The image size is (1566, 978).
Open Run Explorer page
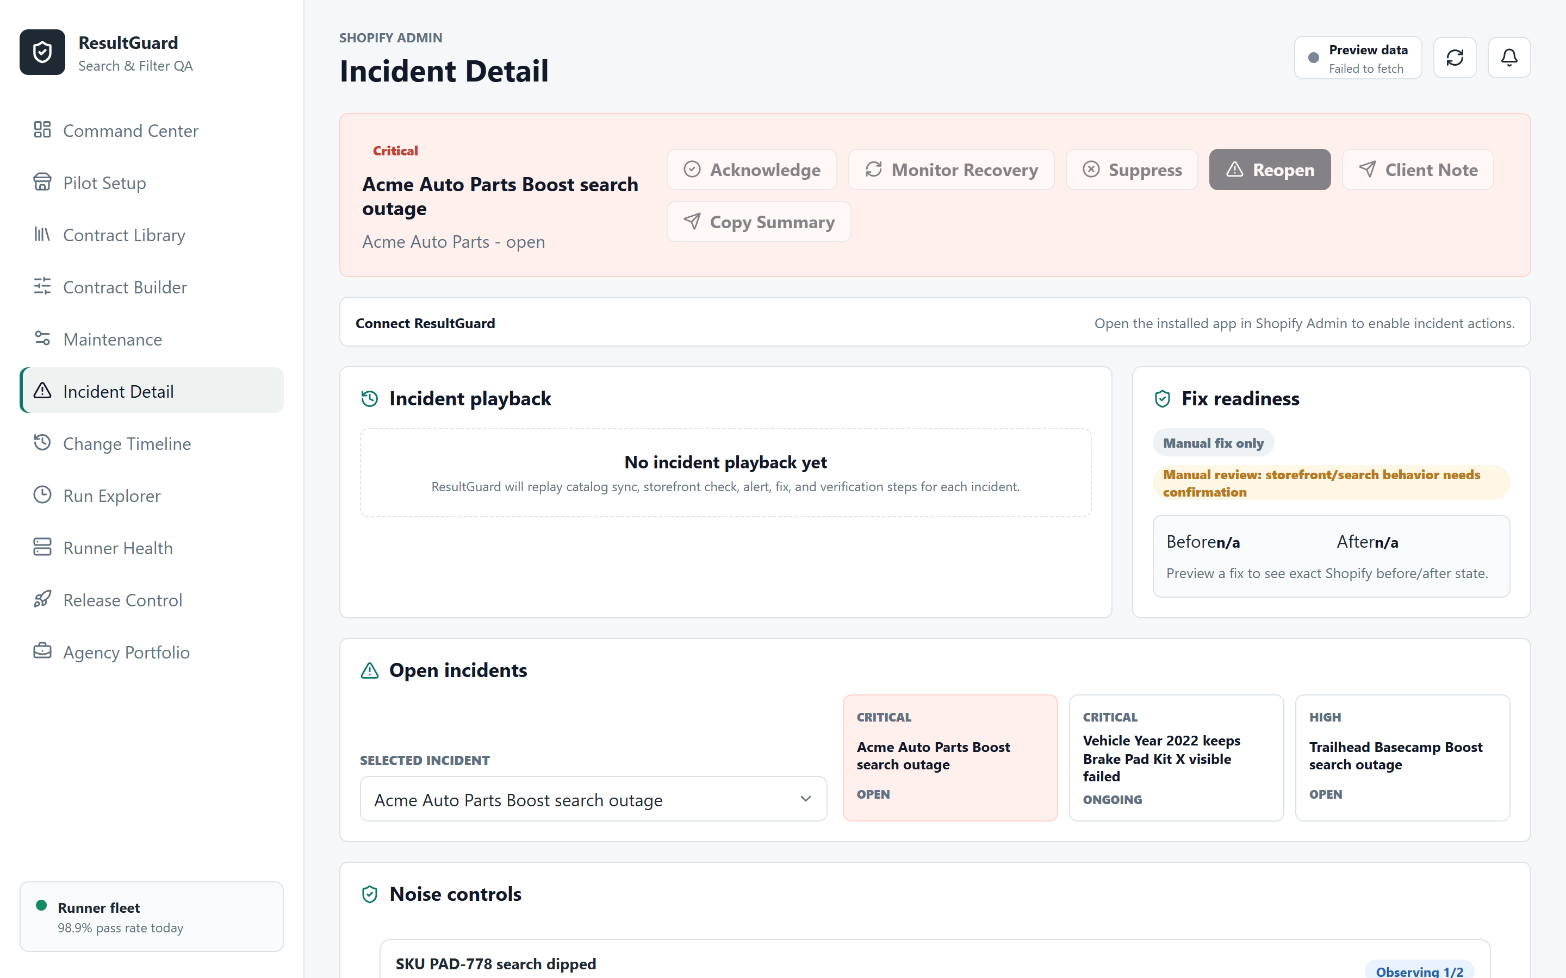(151, 496)
